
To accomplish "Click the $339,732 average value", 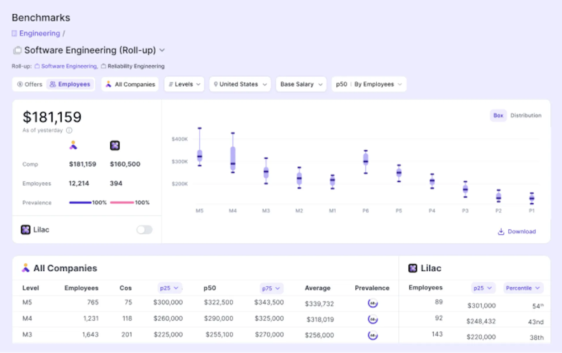I will tap(319, 304).
